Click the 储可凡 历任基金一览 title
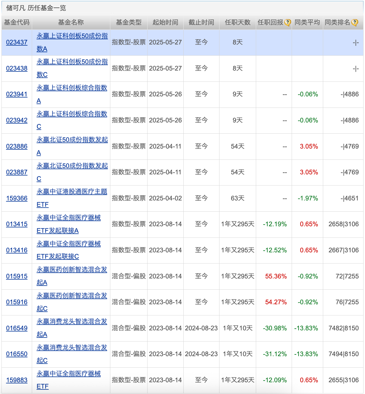This screenshot has width=365, height=394. [36, 8]
